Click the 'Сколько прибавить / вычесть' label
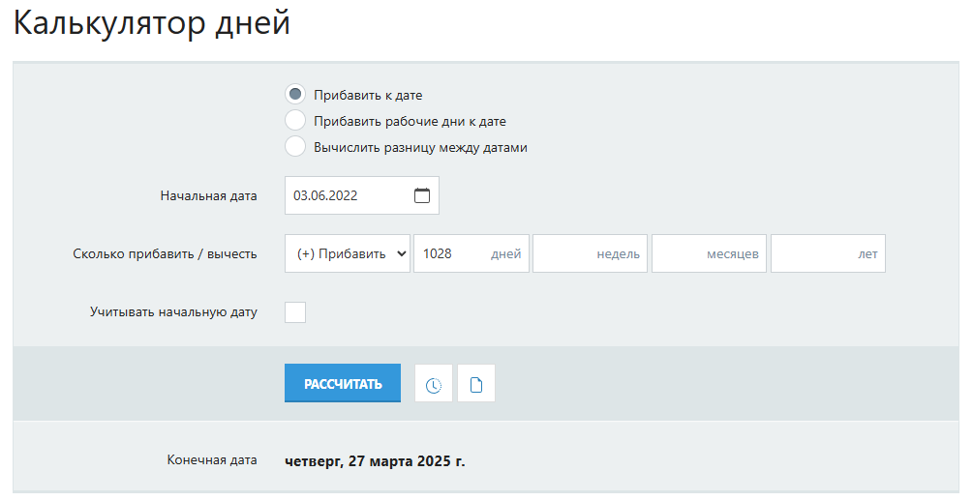Image resolution: width=973 pixels, height=501 pixels. pyautogui.click(x=165, y=253)
